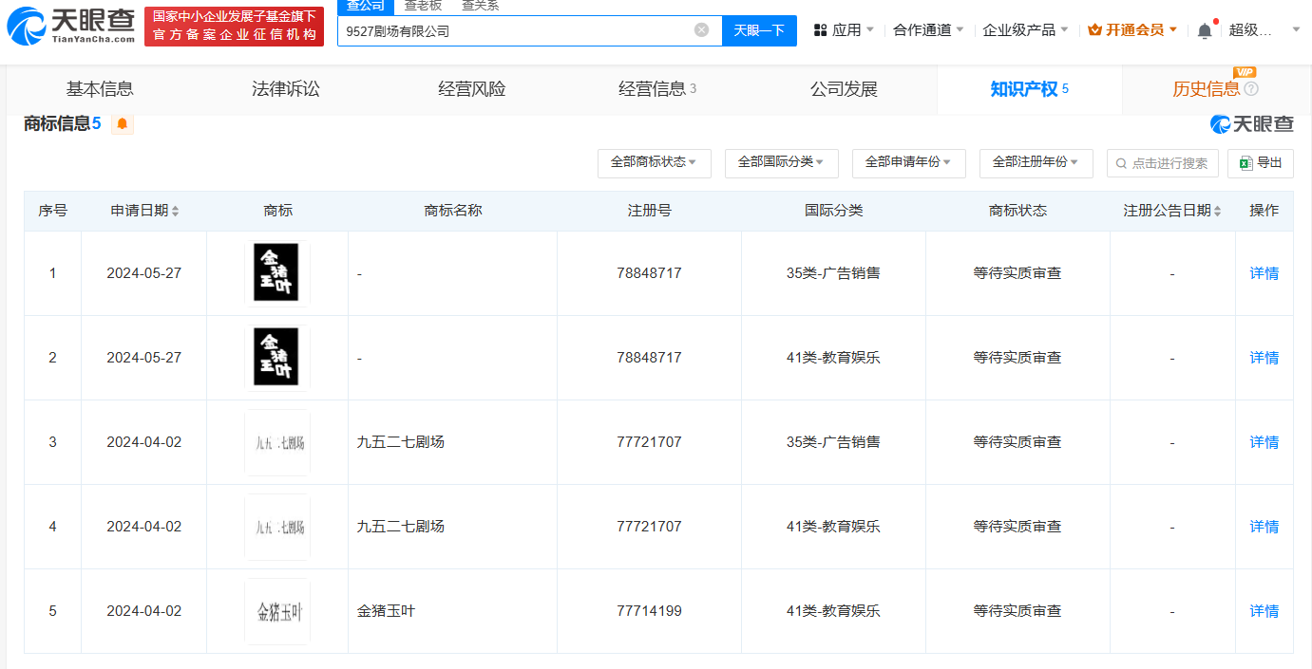点击商标信息旁的铃铛提醒图标
The image size is (1312, 669).
coord(123,124)
